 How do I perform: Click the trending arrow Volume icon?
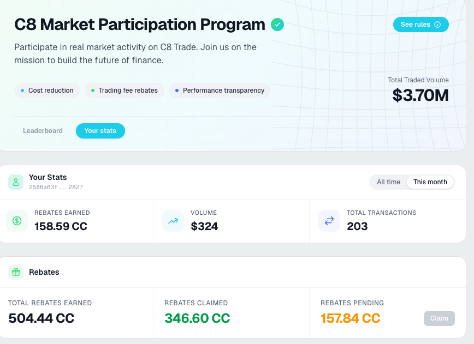pyautogui.click(x=173, y=221)
